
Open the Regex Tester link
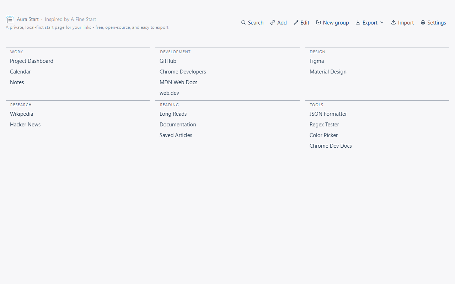[x=324, y=125]
